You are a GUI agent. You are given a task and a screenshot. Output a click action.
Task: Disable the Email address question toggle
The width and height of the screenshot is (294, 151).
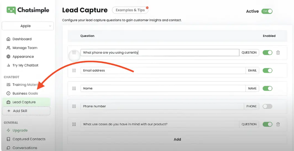[x=267, y=71]
